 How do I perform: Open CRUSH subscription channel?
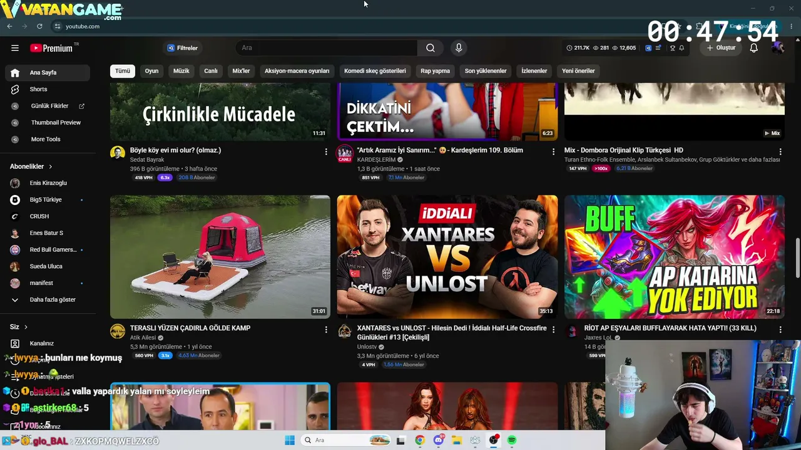pyautogui.click(x=48, y=216)
